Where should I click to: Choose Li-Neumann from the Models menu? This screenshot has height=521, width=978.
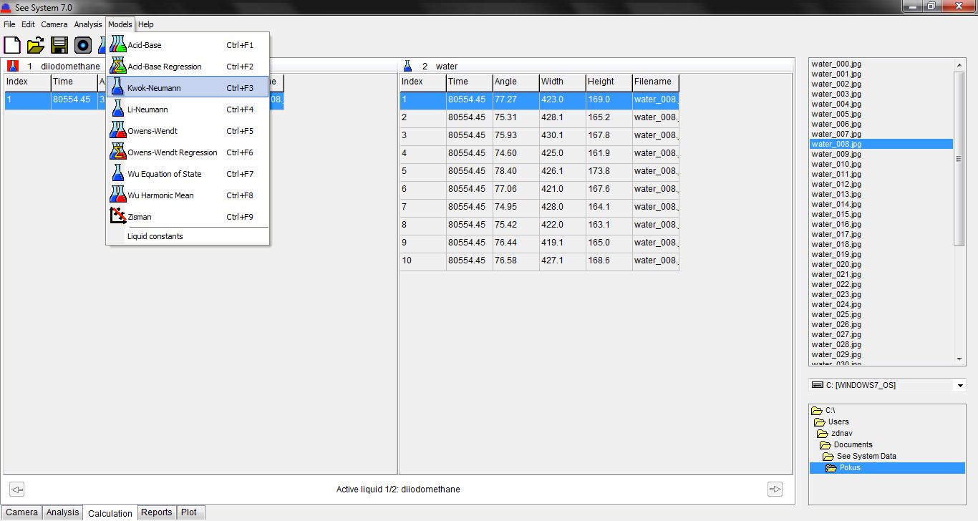147,109
